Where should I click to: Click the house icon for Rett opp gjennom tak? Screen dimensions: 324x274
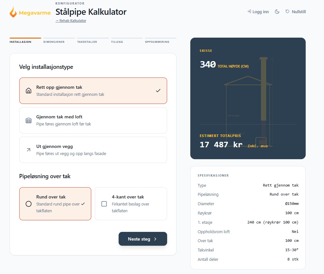pyautogui.click(x=29, y=91)
